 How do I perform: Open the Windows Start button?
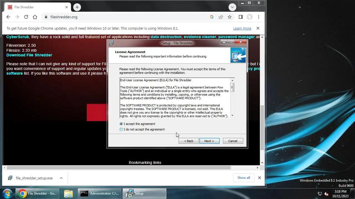(x=7, y=193)
